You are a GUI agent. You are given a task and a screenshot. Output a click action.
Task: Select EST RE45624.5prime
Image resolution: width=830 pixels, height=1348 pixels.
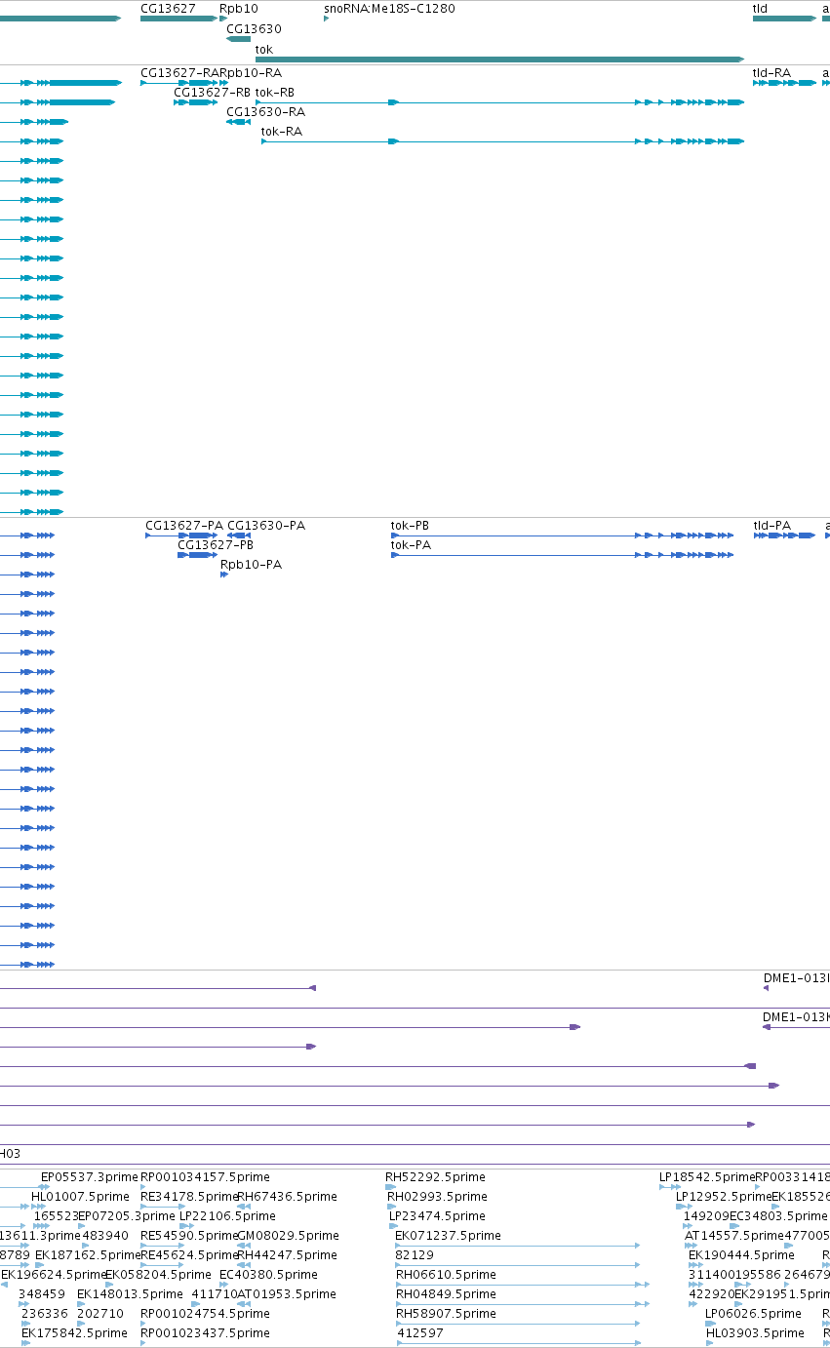click(189, 1255)
